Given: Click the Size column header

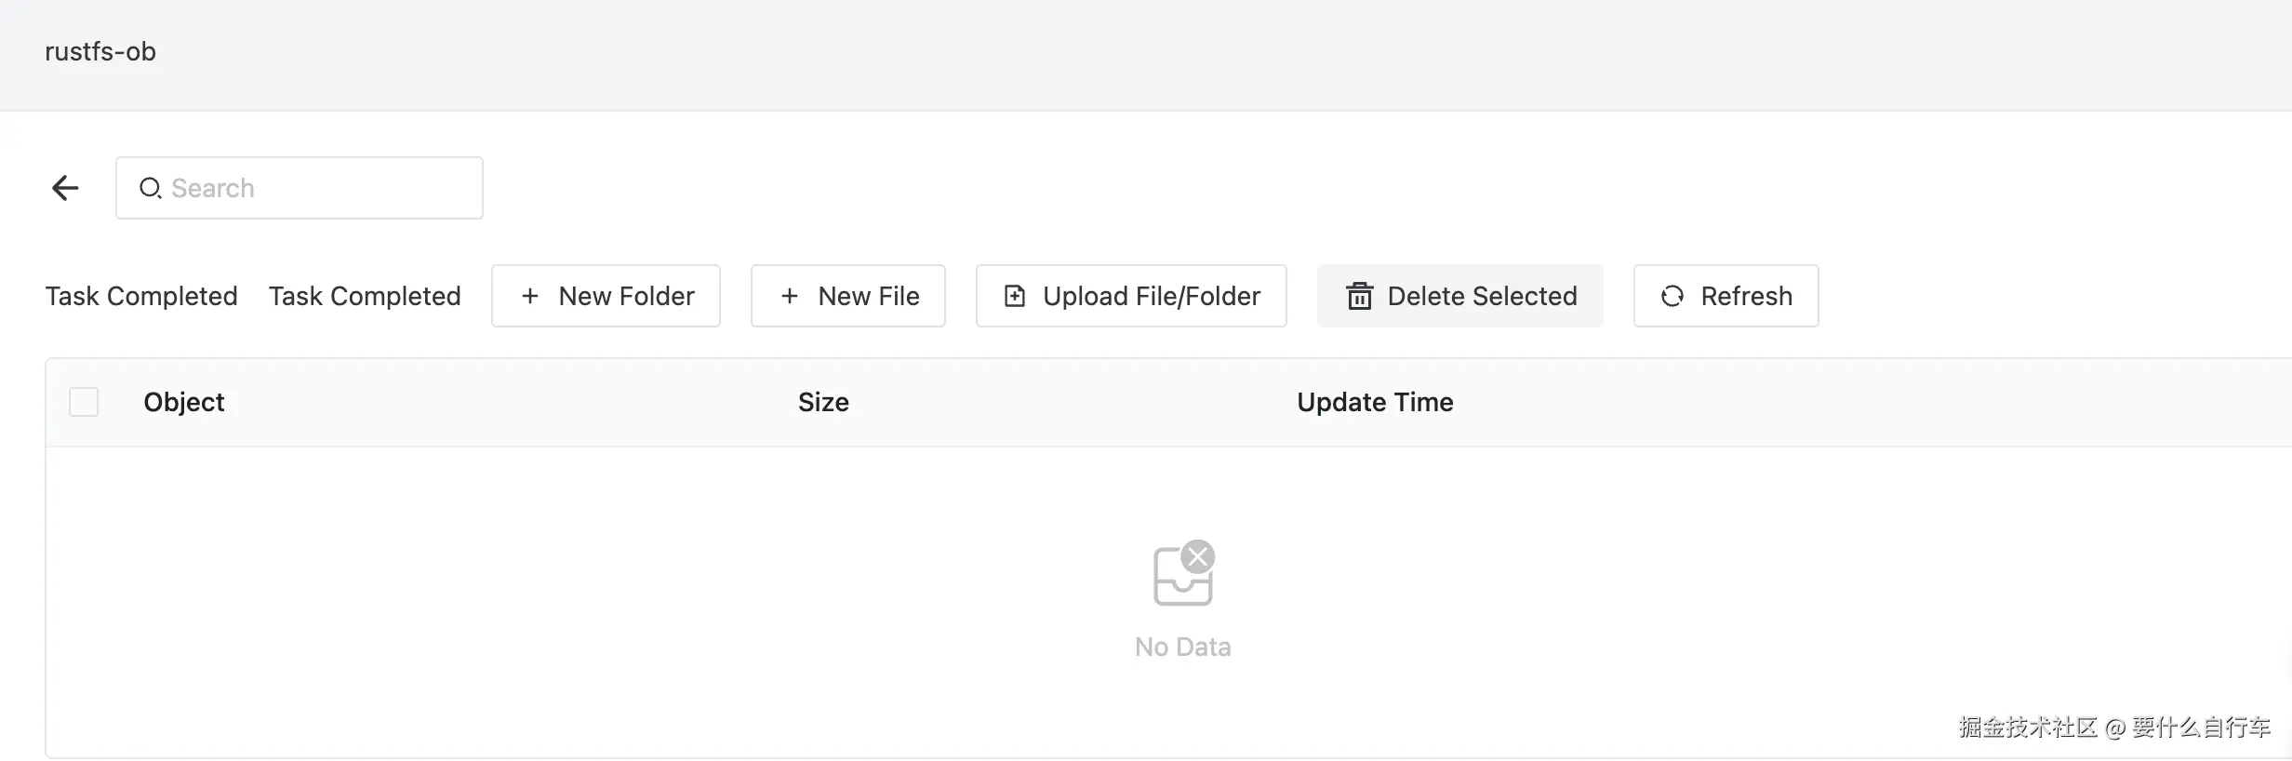Looking at the screenshot, I should coord(823,402).
